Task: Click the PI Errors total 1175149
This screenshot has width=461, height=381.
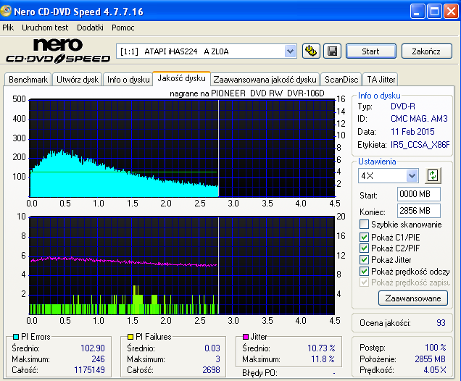Action: point(89,370)
